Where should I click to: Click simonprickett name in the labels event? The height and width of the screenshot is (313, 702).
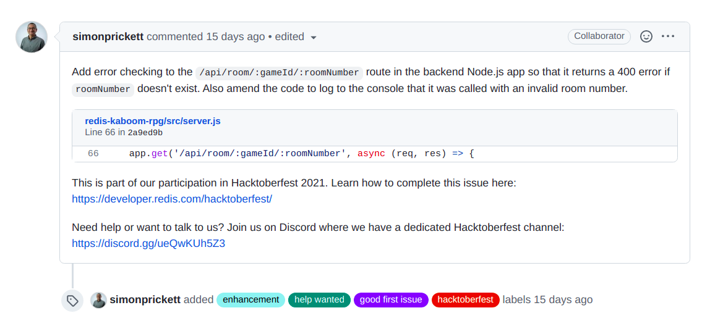point(145,299)
